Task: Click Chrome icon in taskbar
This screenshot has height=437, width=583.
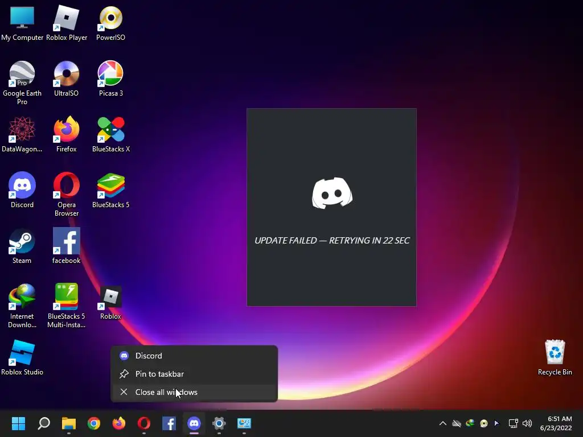Action: [x=94, y=423]
